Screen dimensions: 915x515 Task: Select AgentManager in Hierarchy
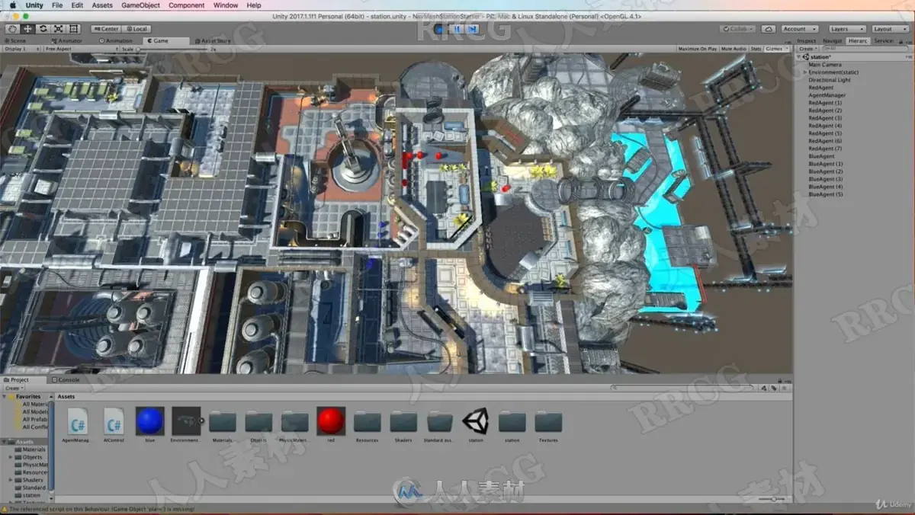pyautogui.click(x=827, y=95)
